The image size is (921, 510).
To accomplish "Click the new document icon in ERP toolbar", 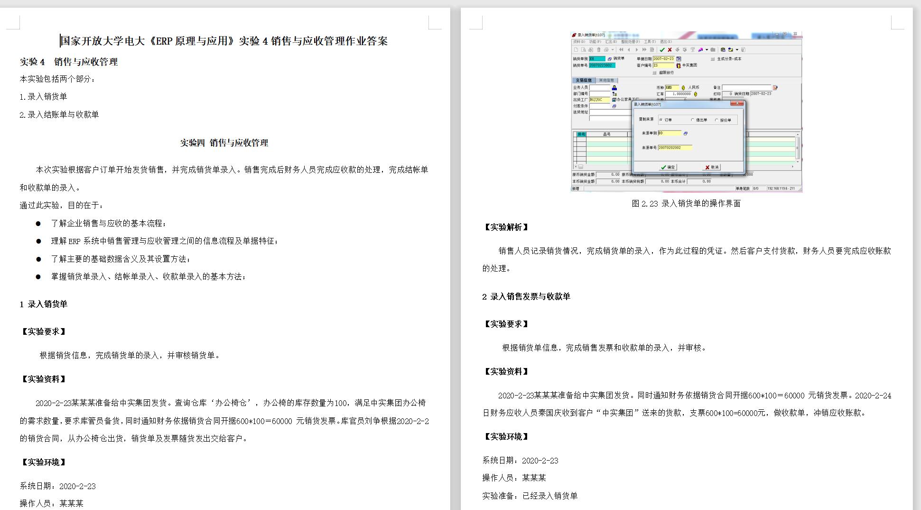I will [x=576, y=49].
